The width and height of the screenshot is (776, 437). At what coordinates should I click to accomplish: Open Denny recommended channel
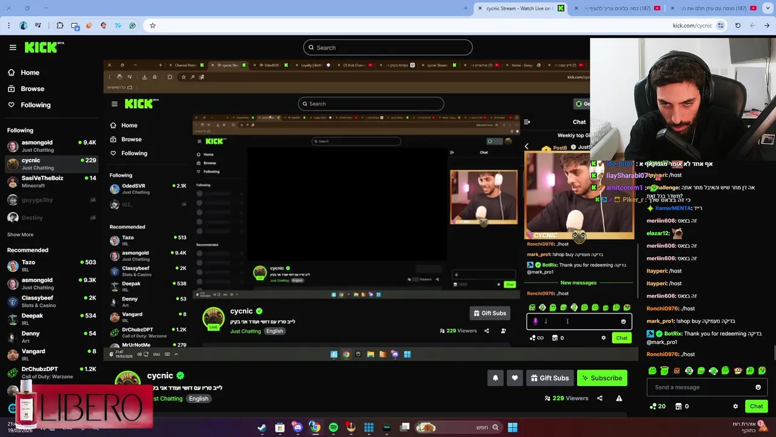coord(52,336)
